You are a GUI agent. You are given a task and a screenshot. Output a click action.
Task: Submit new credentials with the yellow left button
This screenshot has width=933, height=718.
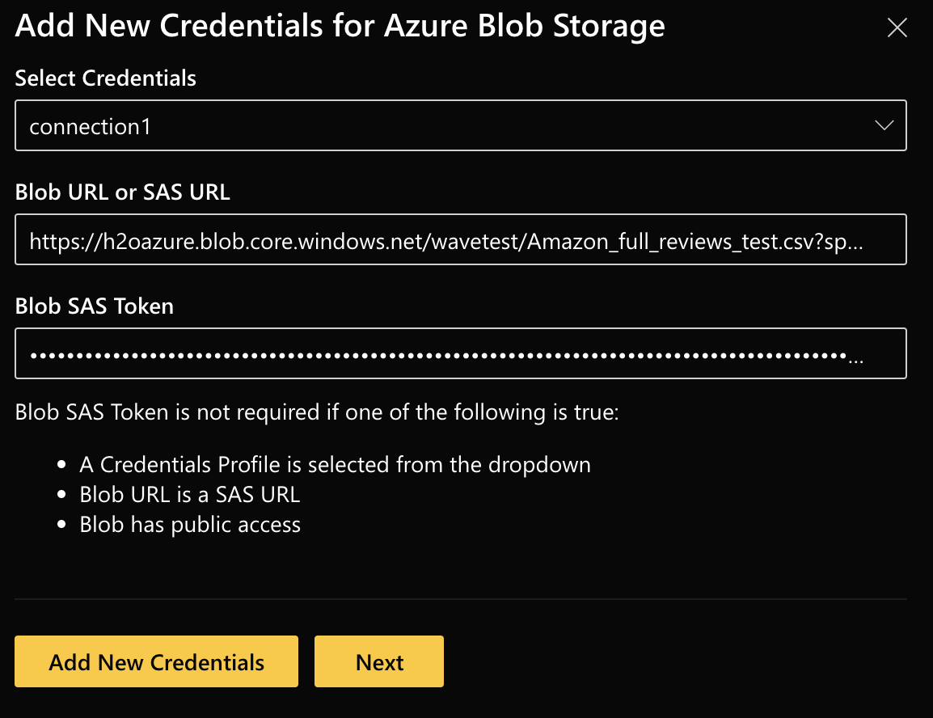(x=156, y=661)
